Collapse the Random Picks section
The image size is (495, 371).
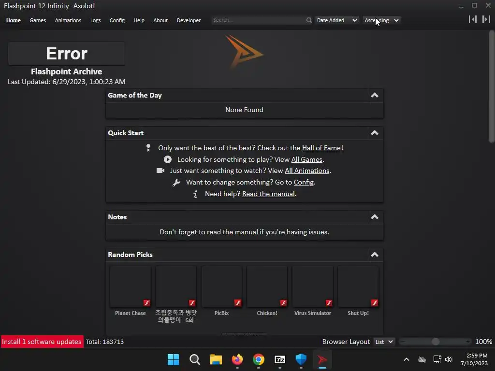[x=375, y=255]
